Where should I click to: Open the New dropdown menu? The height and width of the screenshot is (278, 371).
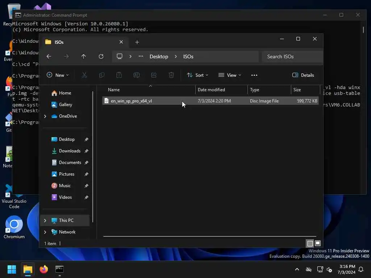pyautogui.click(x=58, y=75)
